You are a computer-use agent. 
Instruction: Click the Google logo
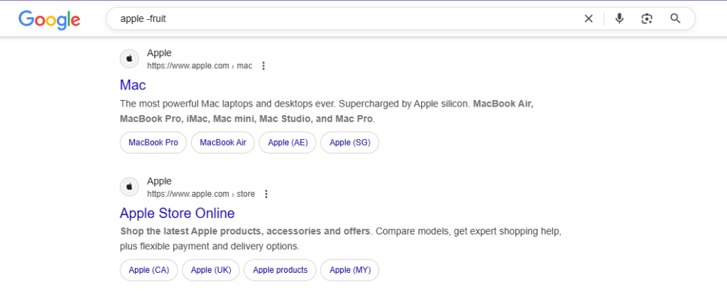[x=49, y=19]
